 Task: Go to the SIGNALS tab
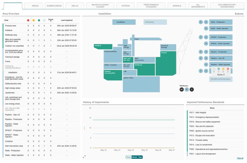pos(177,6)
